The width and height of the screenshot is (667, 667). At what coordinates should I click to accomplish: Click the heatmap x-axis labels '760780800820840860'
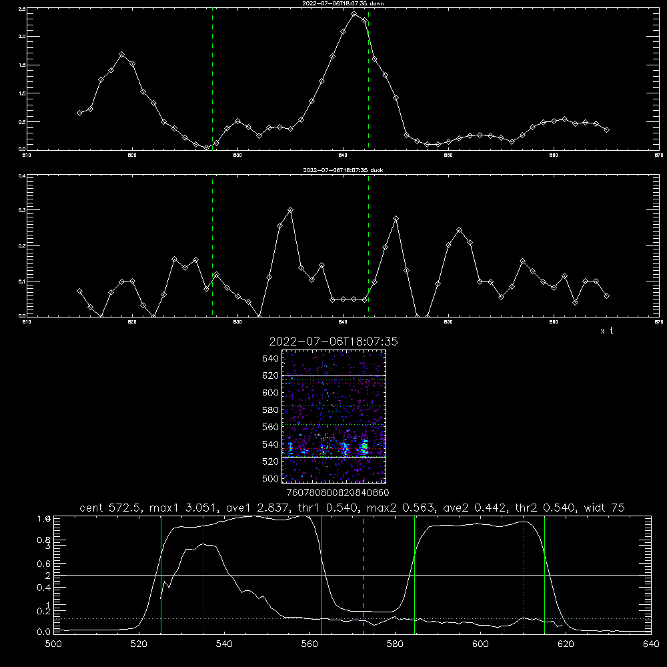point(338,492)
